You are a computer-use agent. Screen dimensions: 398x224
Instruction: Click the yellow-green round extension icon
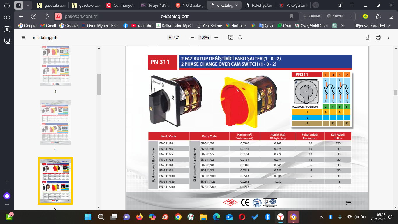tap(365, 16)
